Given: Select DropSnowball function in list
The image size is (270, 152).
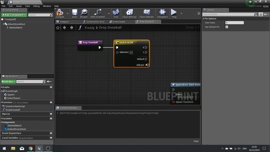Looking at the screenshot, I should 13,110.
